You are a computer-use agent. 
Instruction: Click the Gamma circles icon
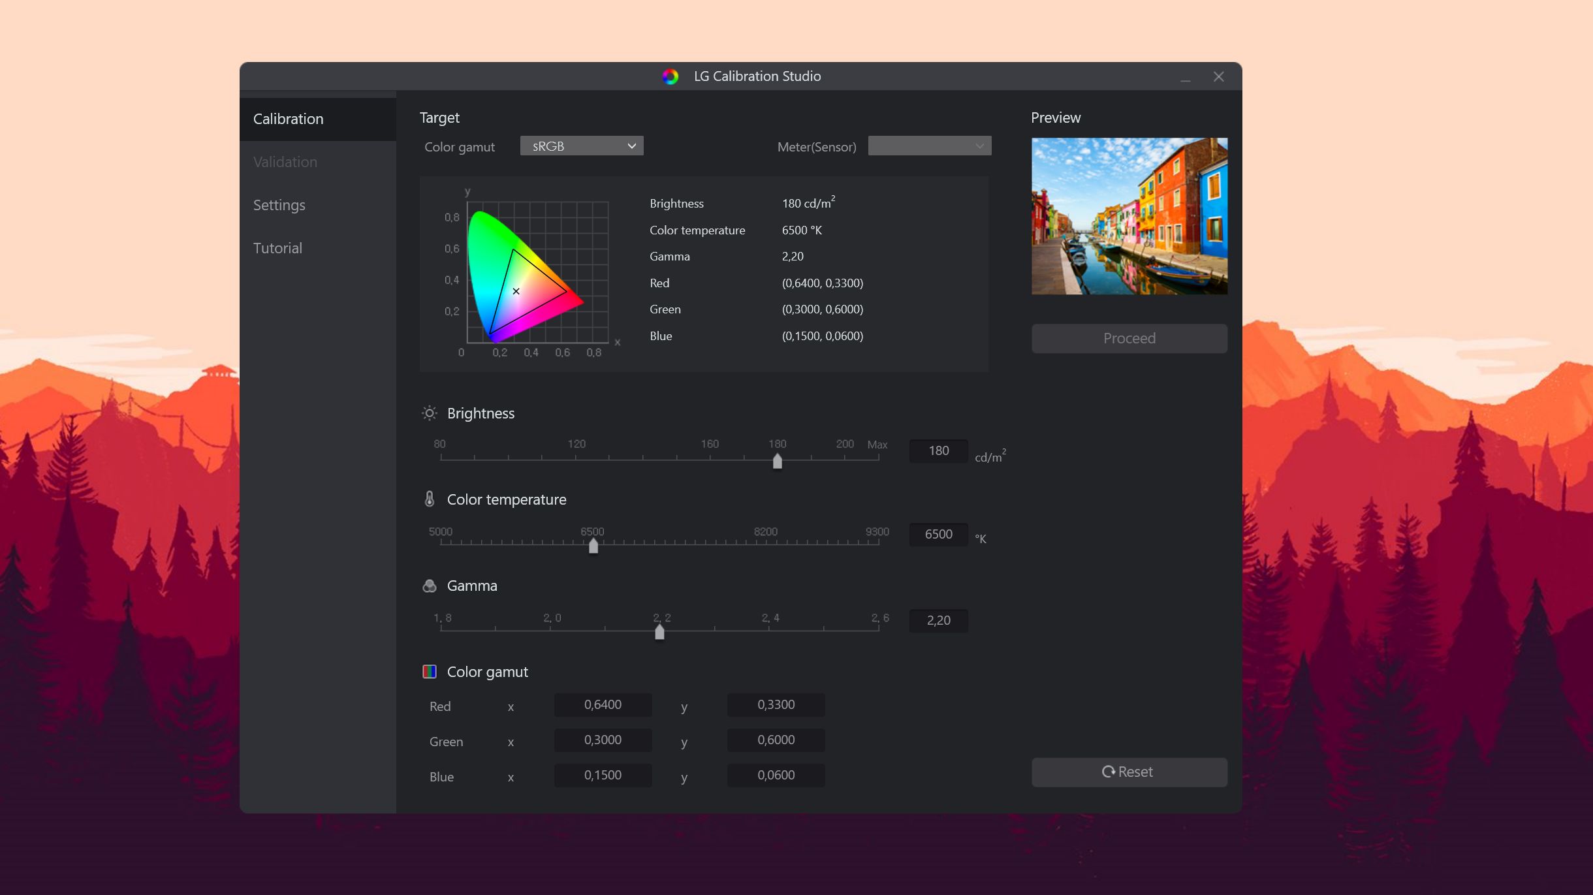pos(429,586)
